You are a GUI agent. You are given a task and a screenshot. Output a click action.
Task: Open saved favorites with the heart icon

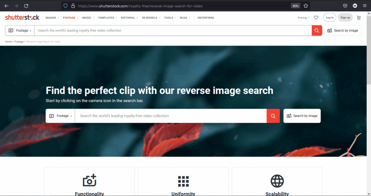(316, 18)
